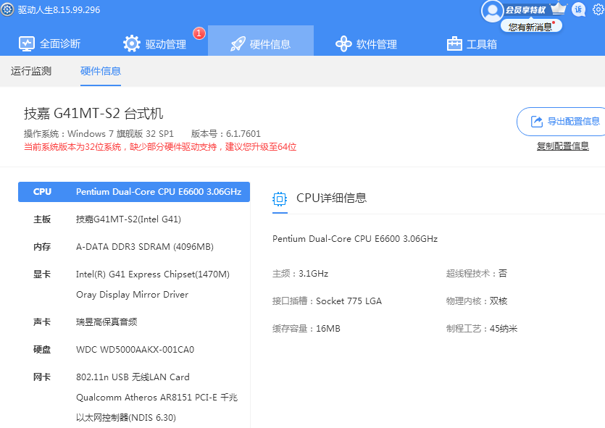Click the 全面诊断 monitor icon
The height and width of the screenshot is (428, 605).
(27, 44)
